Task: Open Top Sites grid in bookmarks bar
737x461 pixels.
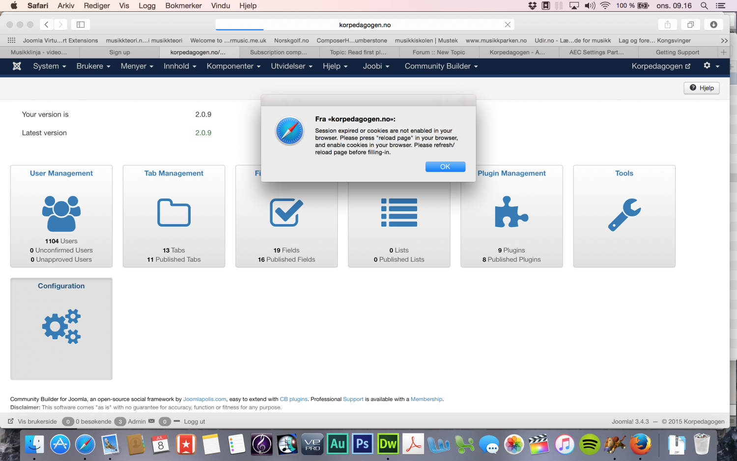Action: [12, 40]
